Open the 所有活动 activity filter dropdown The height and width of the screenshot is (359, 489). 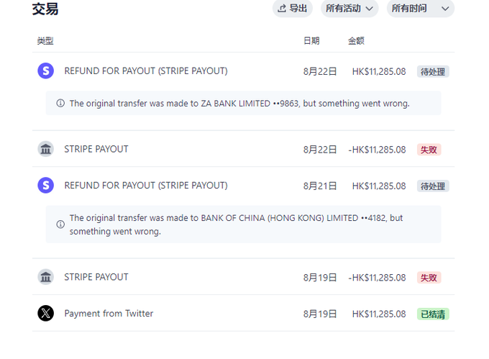pyautogui.click(x=349, y=9)
